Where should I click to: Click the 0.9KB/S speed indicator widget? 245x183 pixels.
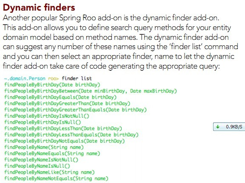click(x=229, y=127)
